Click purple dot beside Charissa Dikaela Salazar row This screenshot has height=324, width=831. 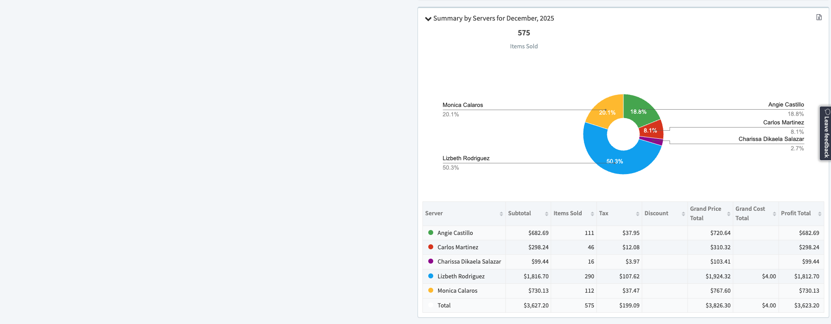click(431, 261)
